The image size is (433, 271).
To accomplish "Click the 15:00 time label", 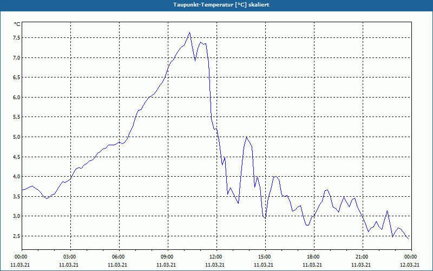I will coord(265,257).
